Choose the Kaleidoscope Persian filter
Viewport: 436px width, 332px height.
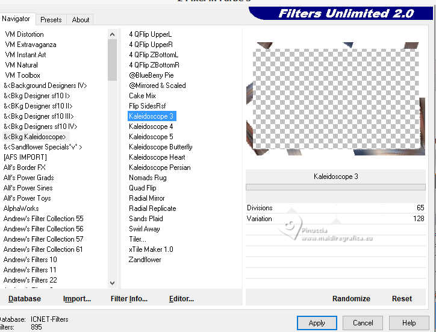coord(160,168)
